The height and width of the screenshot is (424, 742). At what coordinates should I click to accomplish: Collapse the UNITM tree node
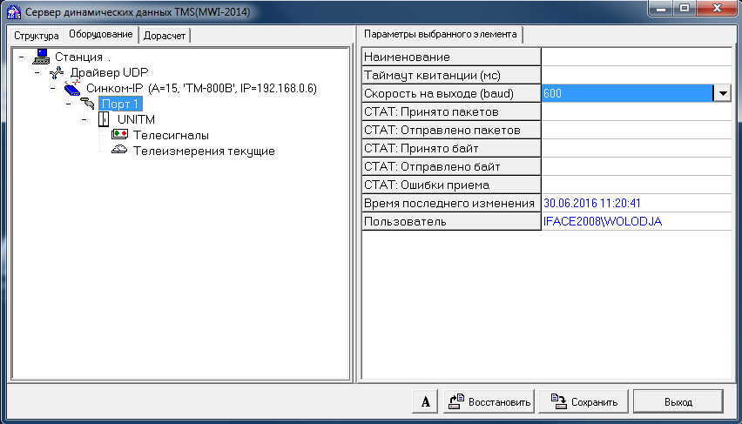point(84,120)
